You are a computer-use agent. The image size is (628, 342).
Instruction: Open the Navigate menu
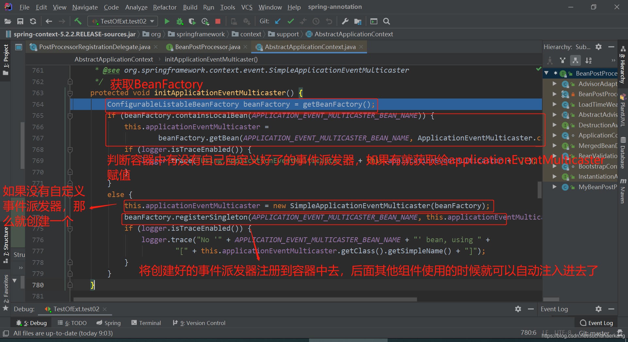[x=85, y=7]
